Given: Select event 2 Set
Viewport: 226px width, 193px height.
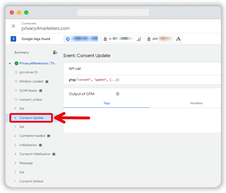Looking at the screenshot, I should tap(19, 172).
